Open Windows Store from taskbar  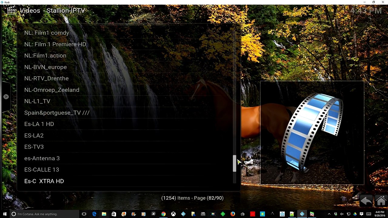pyautogui.click(x=114, y=214)
